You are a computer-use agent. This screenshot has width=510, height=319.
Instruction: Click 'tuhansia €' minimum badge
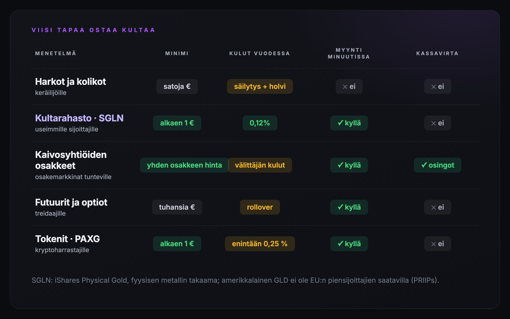click(177, 207)
